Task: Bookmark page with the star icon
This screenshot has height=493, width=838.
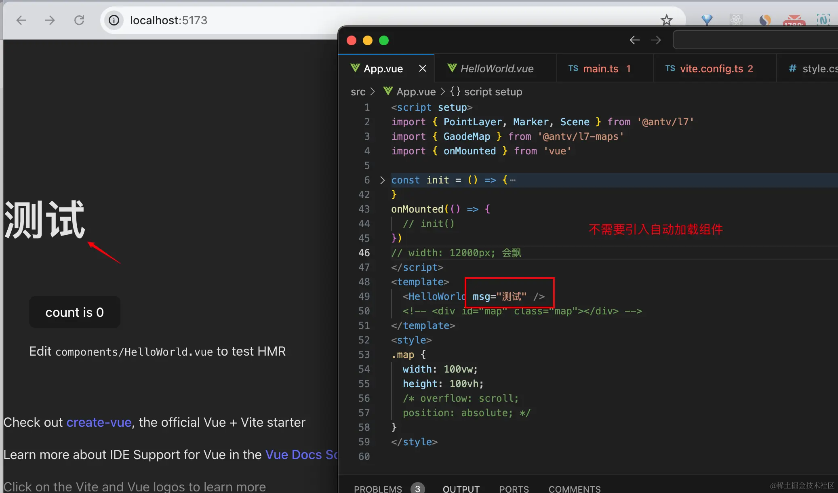Action: [666, 20]
